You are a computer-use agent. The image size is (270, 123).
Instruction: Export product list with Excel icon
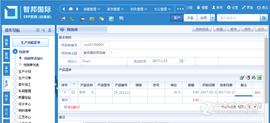(259, 78)
